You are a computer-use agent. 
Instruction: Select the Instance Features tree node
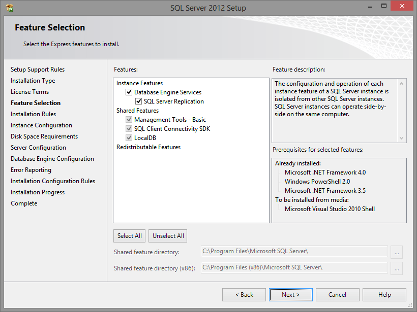point(139,83)
